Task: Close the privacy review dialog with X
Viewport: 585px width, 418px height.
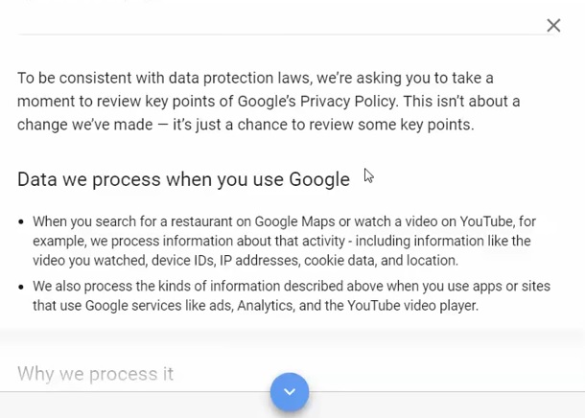Action: click(x=553, y=26)
